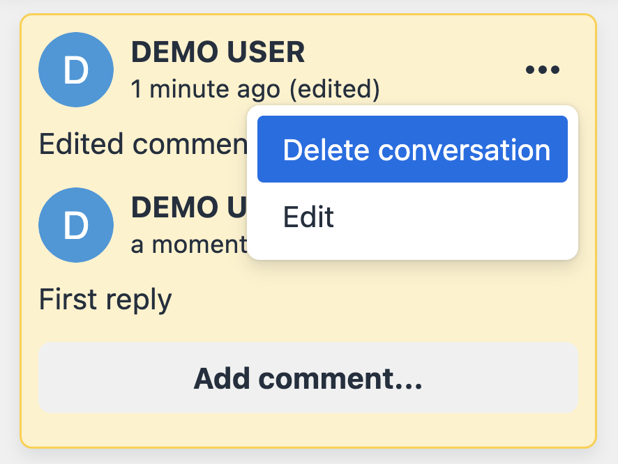This screenshot has height=464, width=618.
Task: Select the blue avatar beside 'First reply'
Action: tap(76, 224)
